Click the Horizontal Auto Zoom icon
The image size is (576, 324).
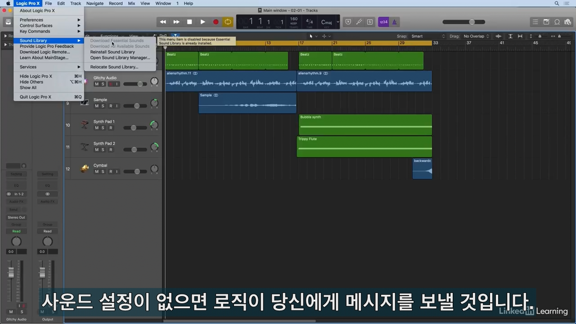pyautogui.click(x=521, y=36)
